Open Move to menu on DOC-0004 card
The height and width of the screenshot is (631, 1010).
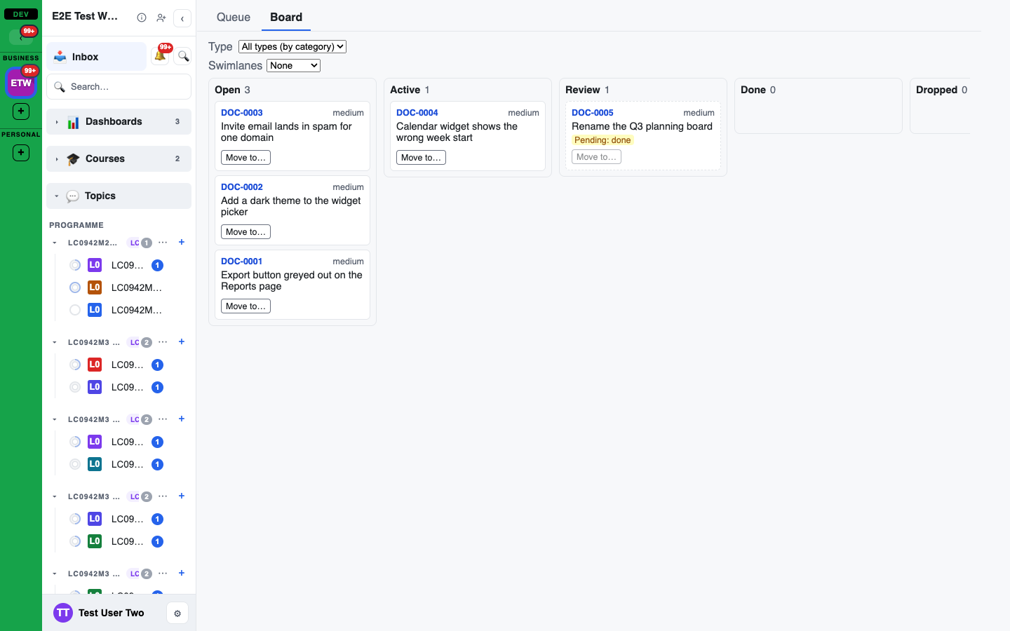coord(421,158)
